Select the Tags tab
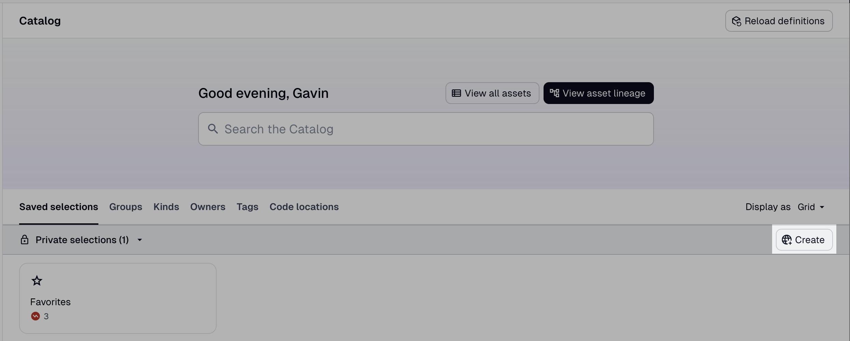 [247, 207]
